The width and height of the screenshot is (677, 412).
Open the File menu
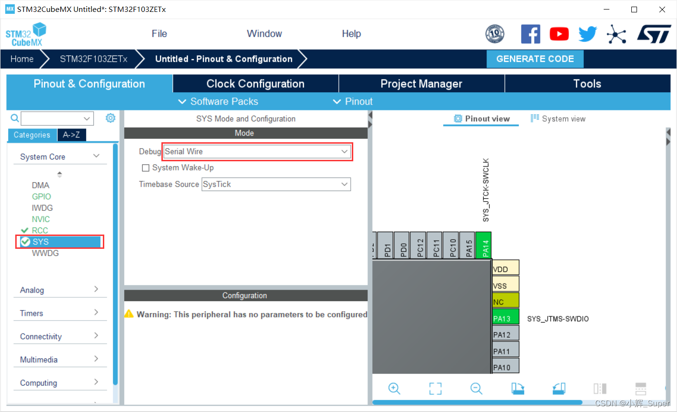coord(159,34)
